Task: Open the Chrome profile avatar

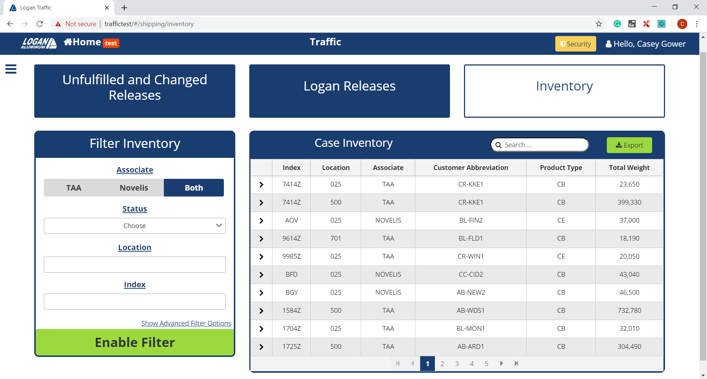Action: 682,24
